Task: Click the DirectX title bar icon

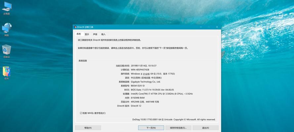Action: pyautogui.click(x=75, y=27)
